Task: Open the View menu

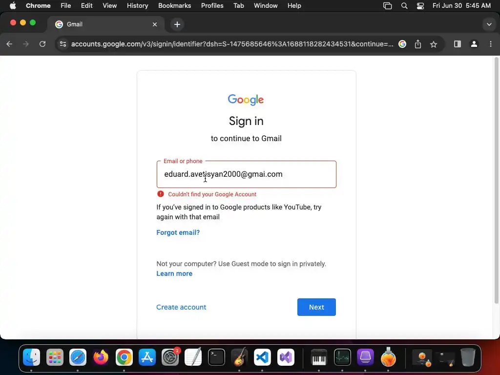Action: [x=109, y=5]
